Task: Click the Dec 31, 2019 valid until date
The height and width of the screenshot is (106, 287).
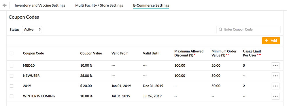Action: click(x=153, y=86)
